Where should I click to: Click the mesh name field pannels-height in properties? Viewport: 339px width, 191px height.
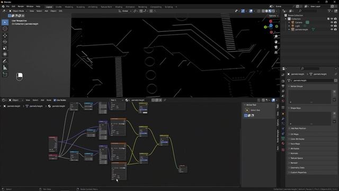pos(313,80)
